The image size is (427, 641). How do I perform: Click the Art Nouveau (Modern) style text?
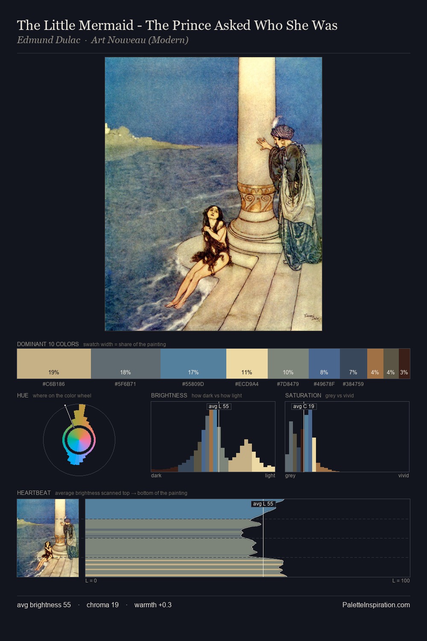(140, 40)
